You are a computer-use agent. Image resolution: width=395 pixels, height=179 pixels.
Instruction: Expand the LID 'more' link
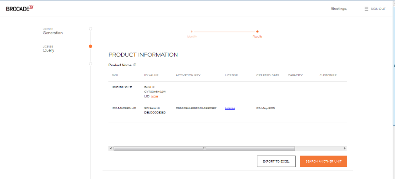click(x=154, y=96)
